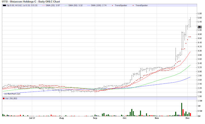Click the 3.60 price axis label
Image resolution: width=205 pixels, height=124 pixels.
(200, 59)
